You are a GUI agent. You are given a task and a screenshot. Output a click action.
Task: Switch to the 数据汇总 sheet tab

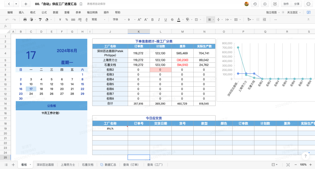tap(108, 165)
